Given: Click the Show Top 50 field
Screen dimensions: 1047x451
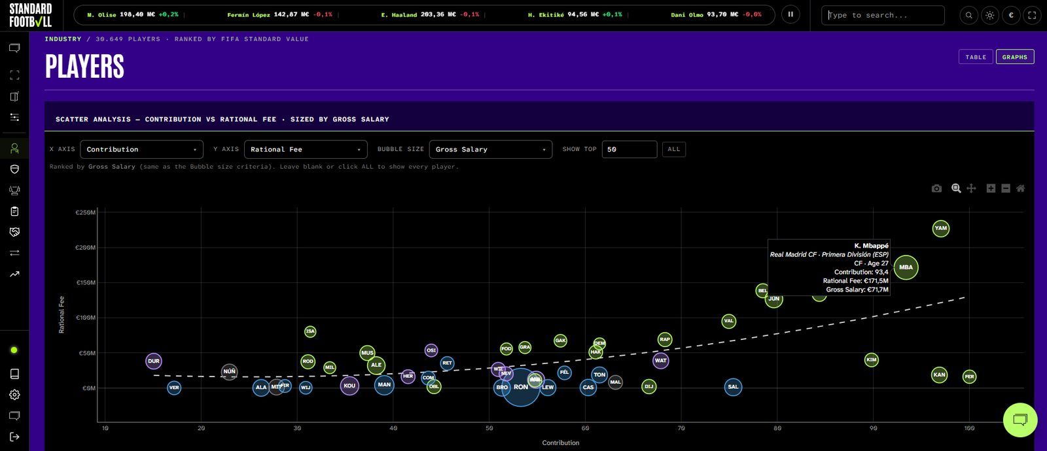Looking at the screenshot, I should [630, 149].
